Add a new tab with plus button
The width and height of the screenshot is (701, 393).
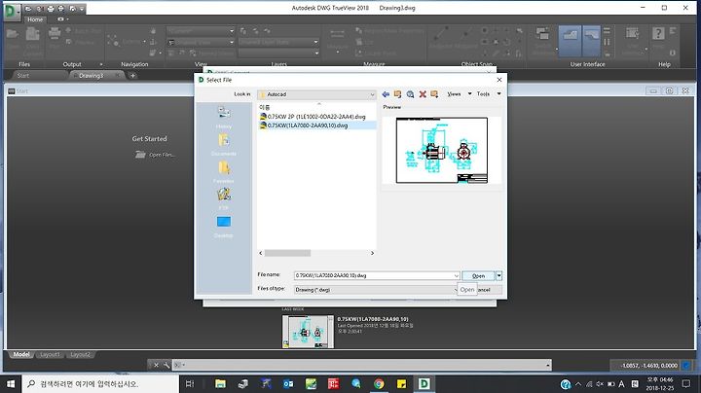(x=132, y=76)
